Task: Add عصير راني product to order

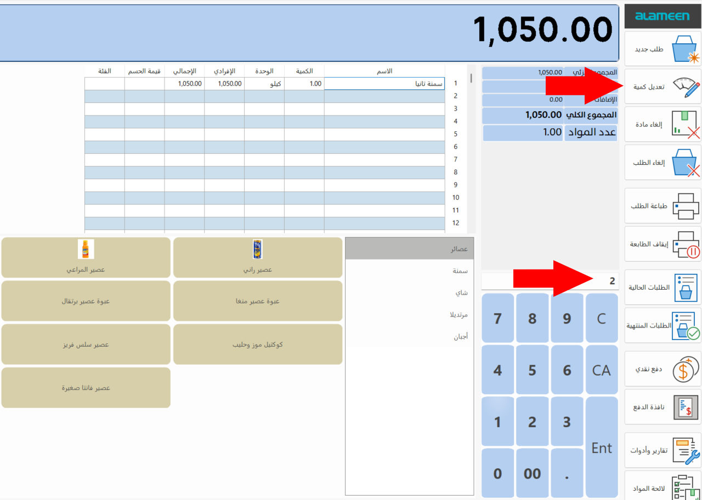Action: pyautogui.click(x=258, y=258)
